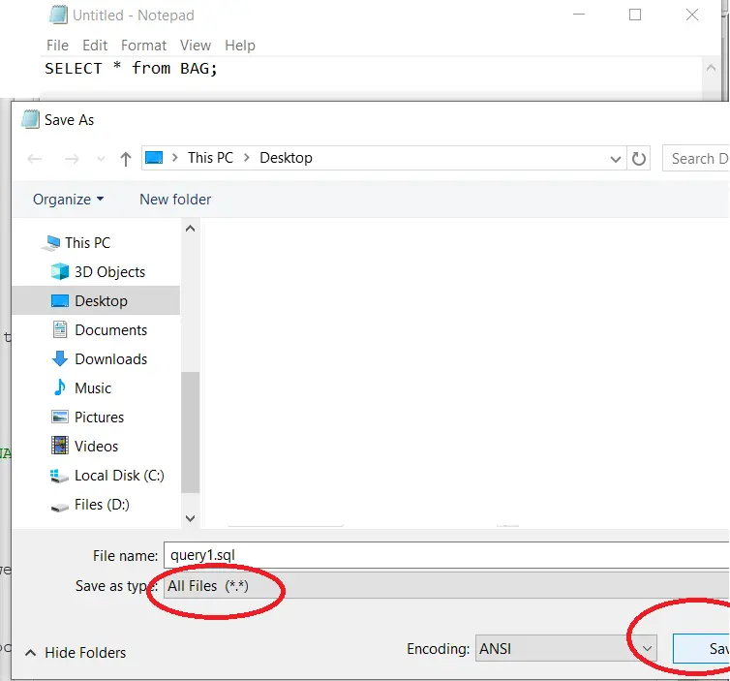The image size is (730, 681).
Task: Open Videos in the navigation pane
Action: [97, 447]
